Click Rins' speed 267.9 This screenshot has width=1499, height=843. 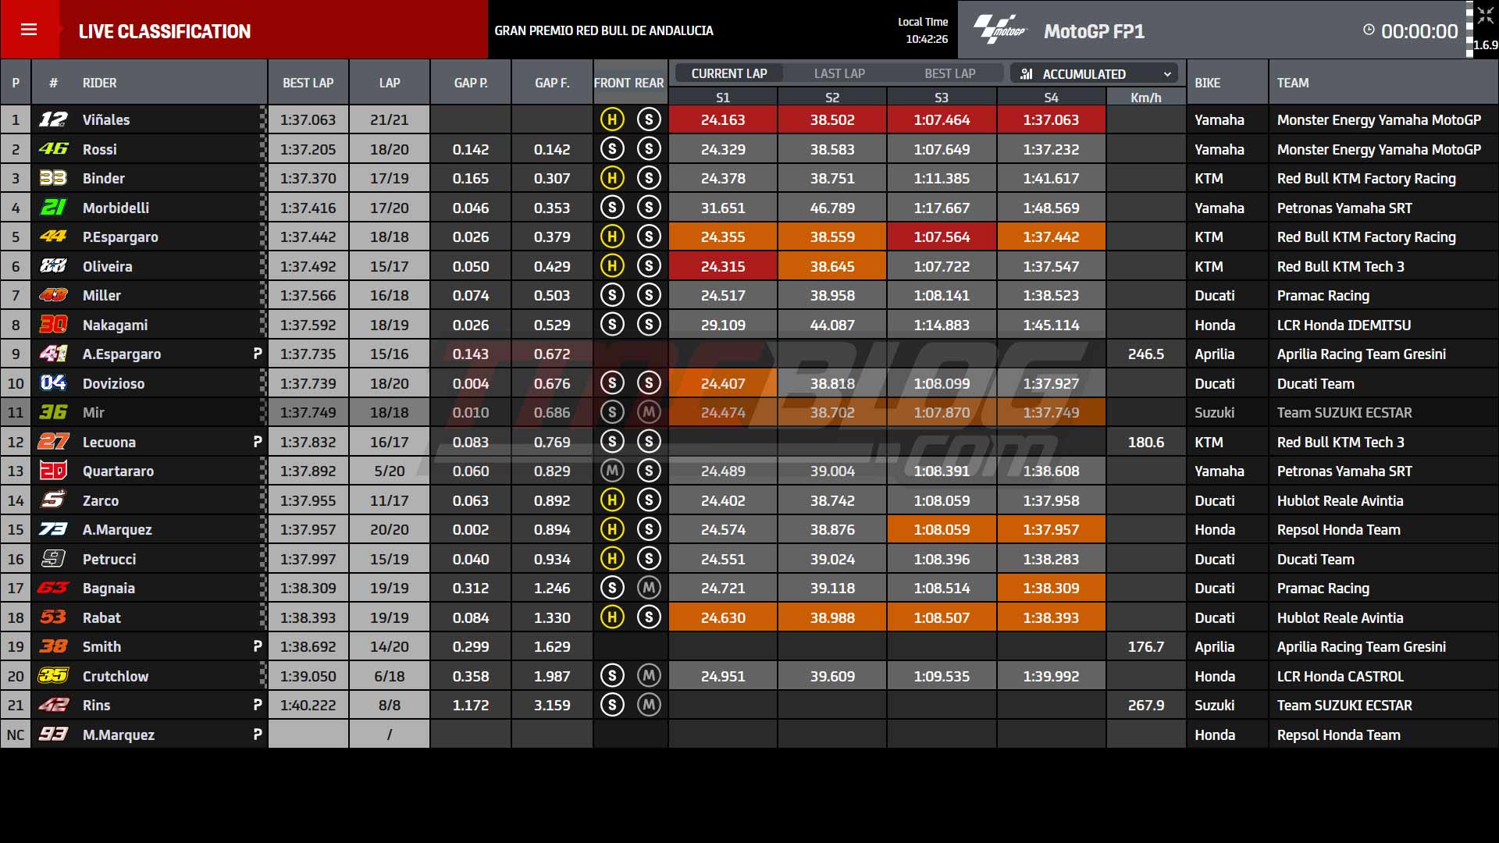[1145, 705]
